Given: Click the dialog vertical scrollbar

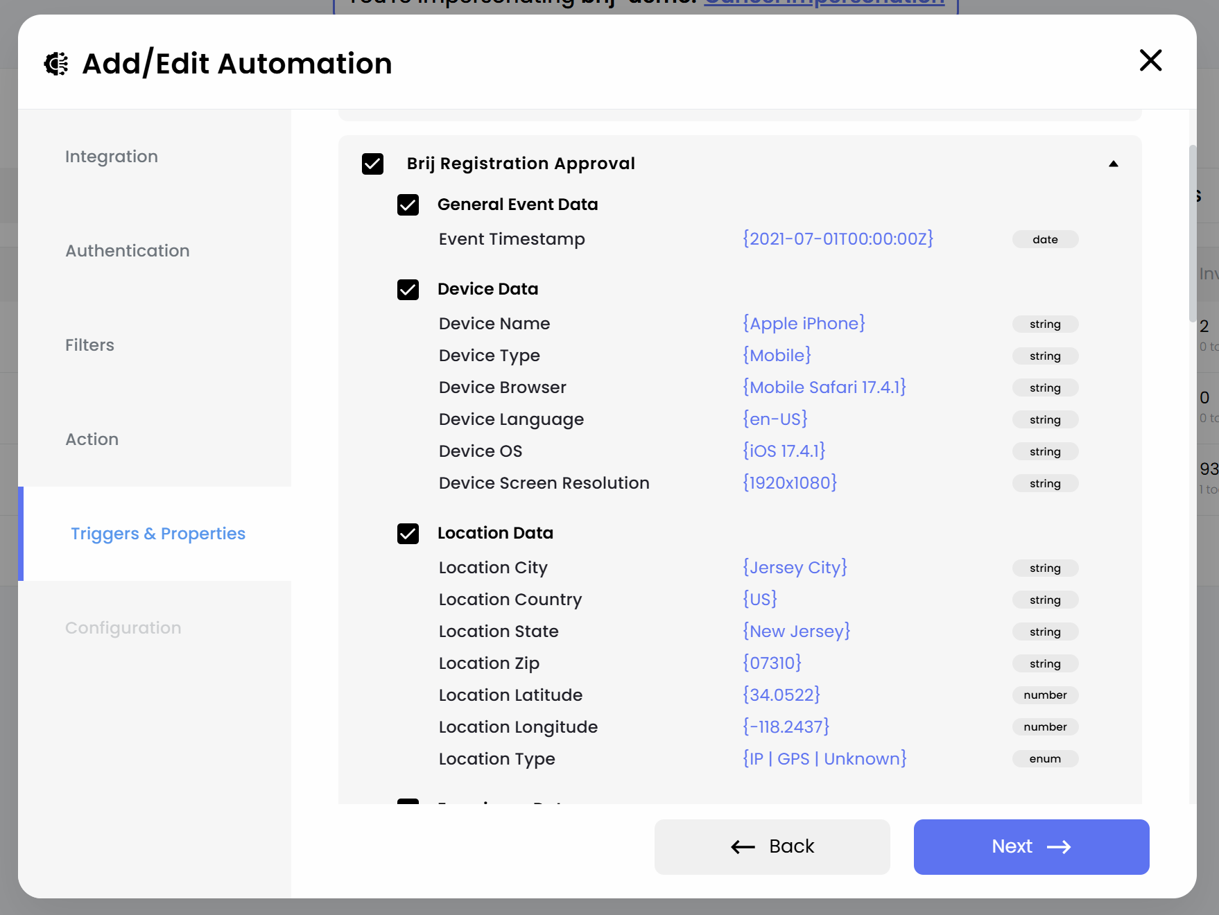Looking at the screenshot, I should [x=1193, y=233].
